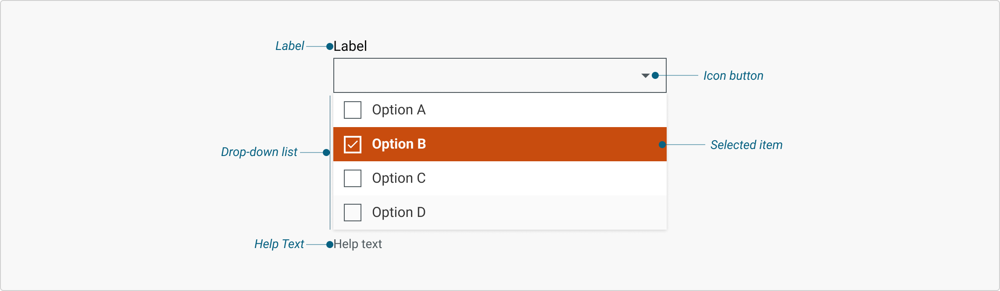The width and height of the screenshot is (1000, 291).
Task: Click the italic "Help Text" annotation
Action: [279, 244]
